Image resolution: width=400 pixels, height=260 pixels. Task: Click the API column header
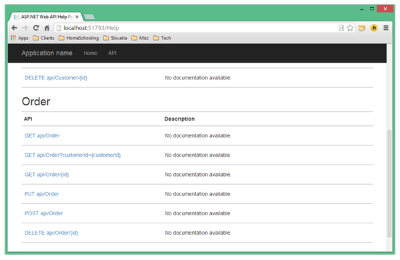tap(28, 119)
